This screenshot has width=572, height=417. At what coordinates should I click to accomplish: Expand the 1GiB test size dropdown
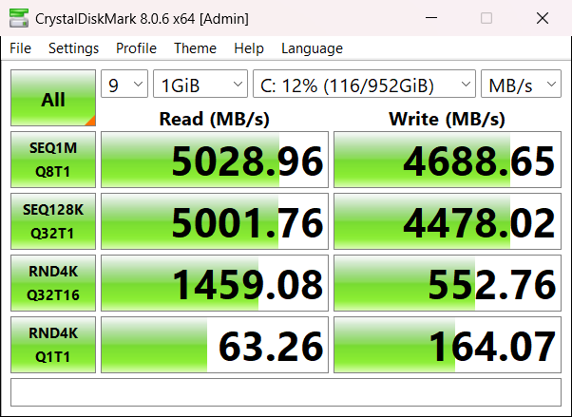200,84
